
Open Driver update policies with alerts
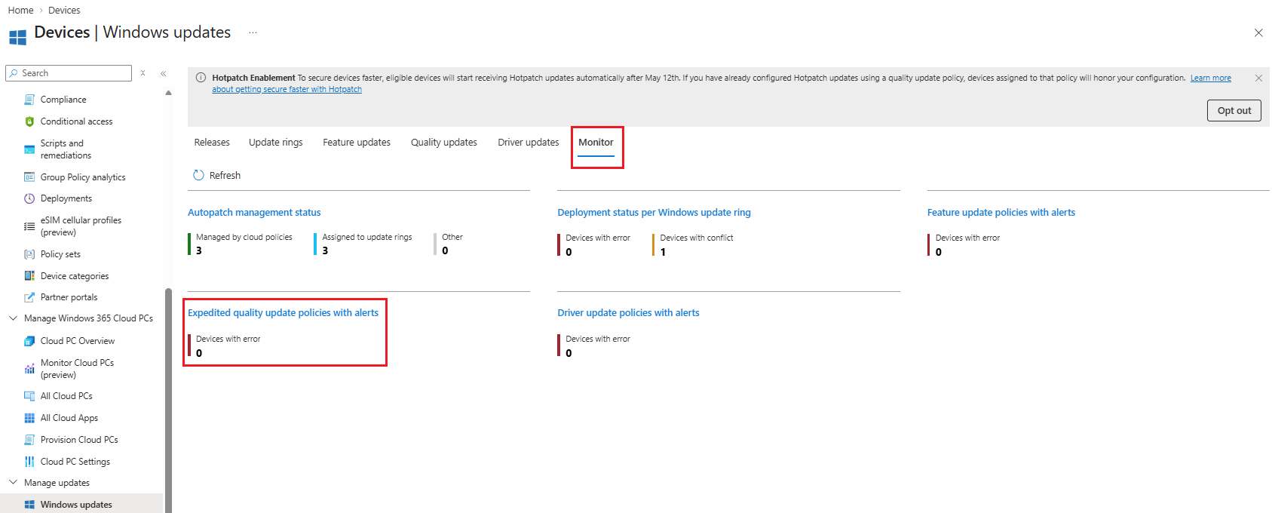(628, 313)
